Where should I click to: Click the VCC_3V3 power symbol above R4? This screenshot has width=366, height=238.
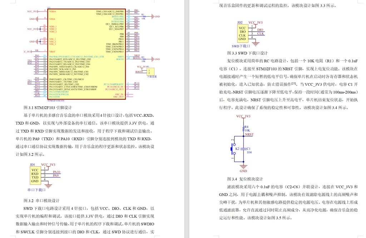[x=243, y=116]
